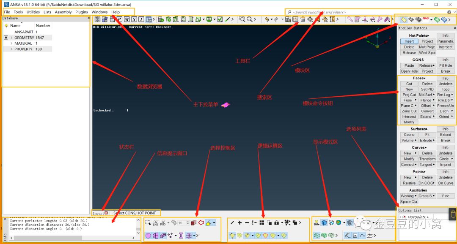Toggle the ENT entity selection mode icon
The width and height of the screenshot is (457, 244).
pos(155,223)
